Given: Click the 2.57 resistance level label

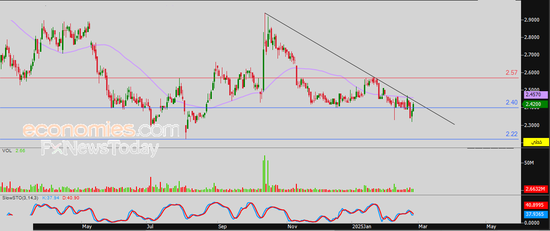Looking at the screenshot, I should 511,73.
